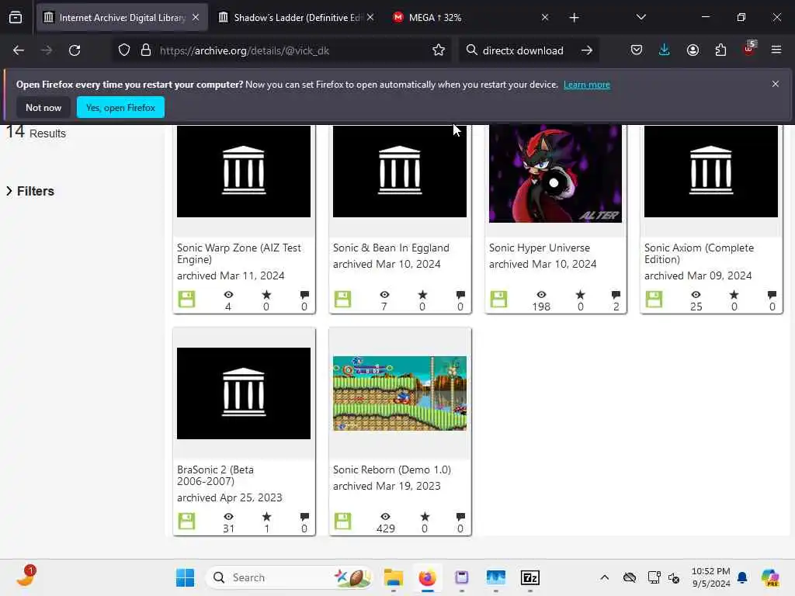The width and height of the screenshot is (795, 596).
Task: Click the muted volume tray icon
Action: click(674, 577)
